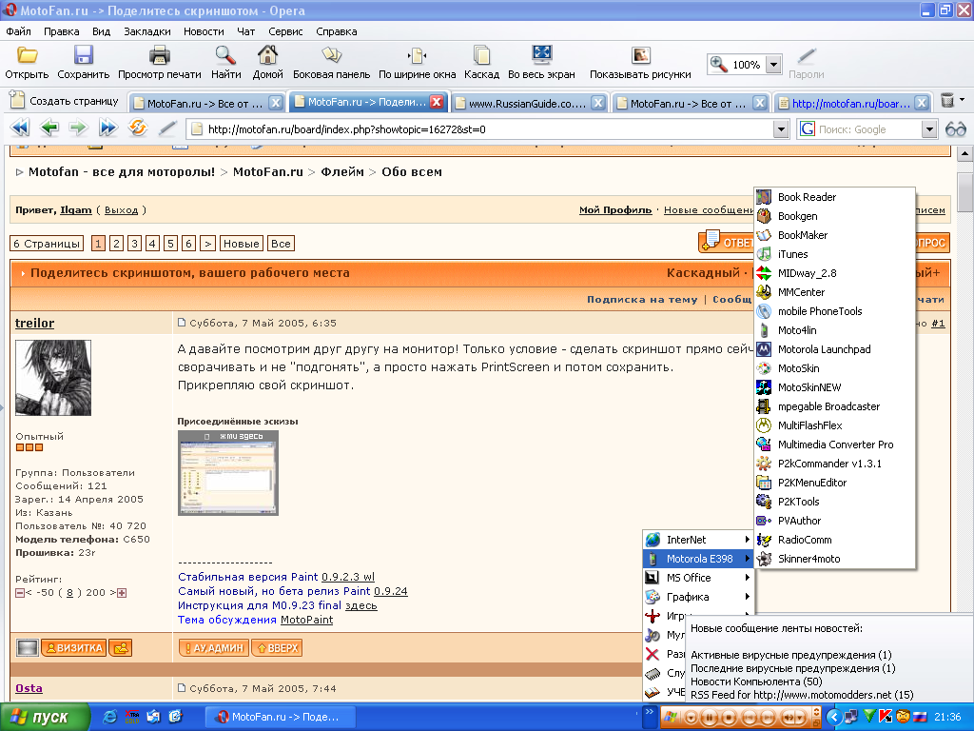Viewport: 974px width, 731px height.
Task: Launch Multimedia Converter Pro
Action: click(x=835, y=445)
